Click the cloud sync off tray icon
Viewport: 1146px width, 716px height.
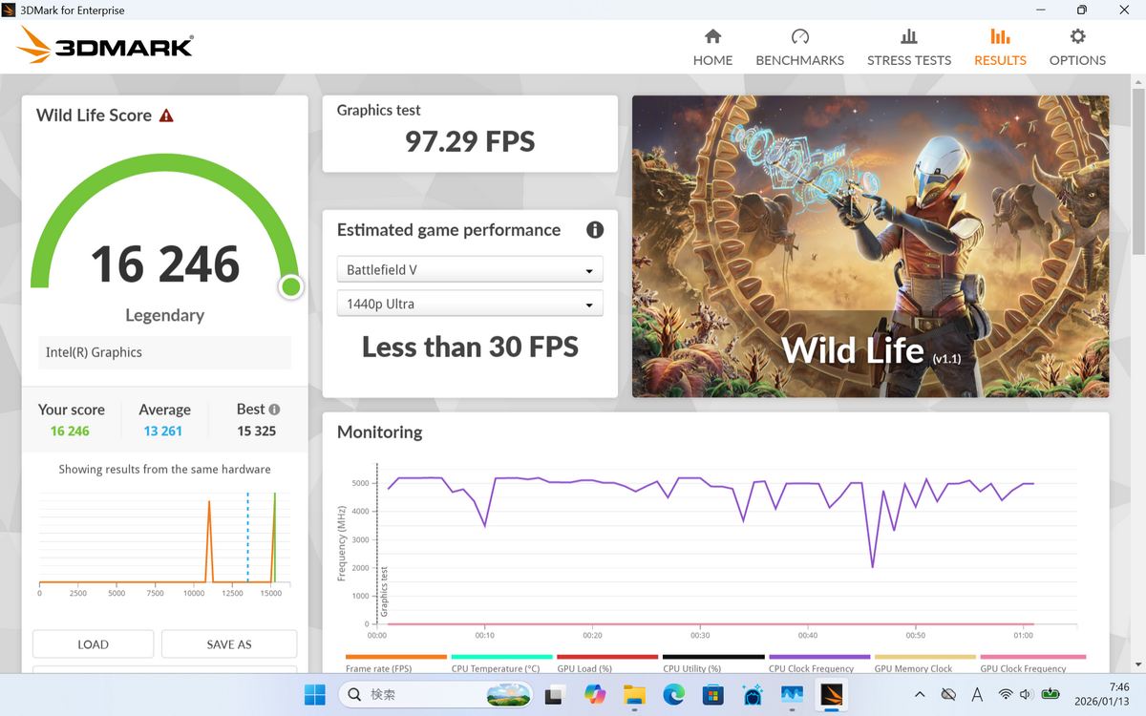coord(948,695)
